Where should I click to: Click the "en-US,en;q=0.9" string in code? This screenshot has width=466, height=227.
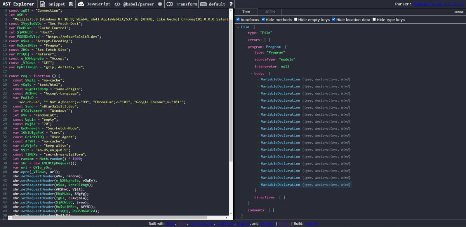(x=52, y=150)
